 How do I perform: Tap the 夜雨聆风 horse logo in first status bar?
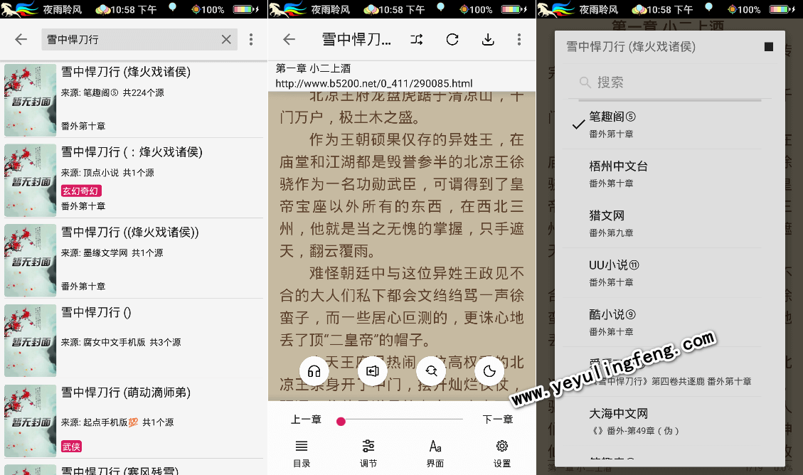19,9
